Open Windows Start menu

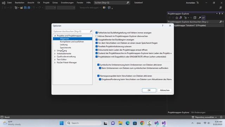coord(62,123)
